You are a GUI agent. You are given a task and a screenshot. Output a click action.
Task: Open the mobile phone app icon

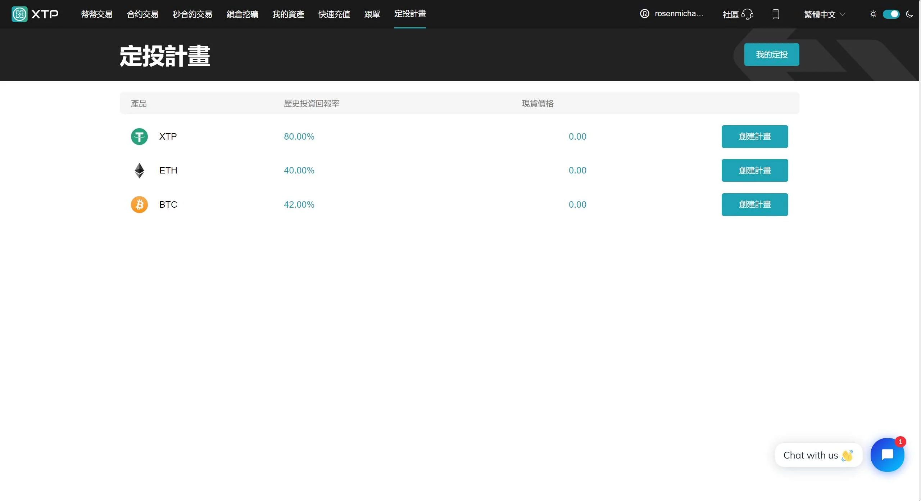[776, 14]
